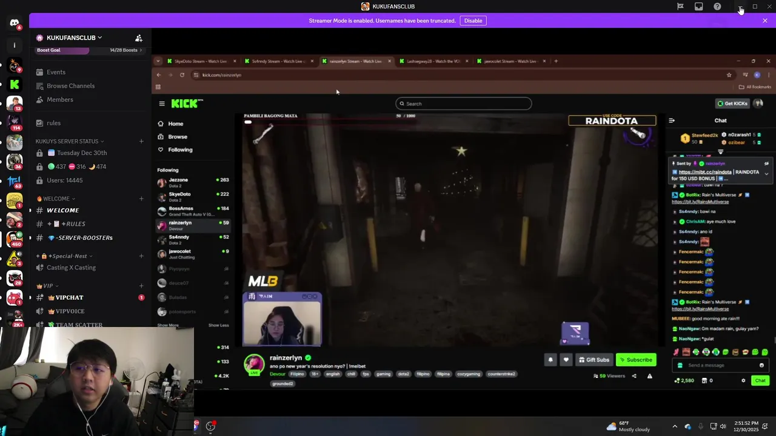776x436 pixels.
Task: Open the weather widget in taskbar
Action: [x=627, y=426]
